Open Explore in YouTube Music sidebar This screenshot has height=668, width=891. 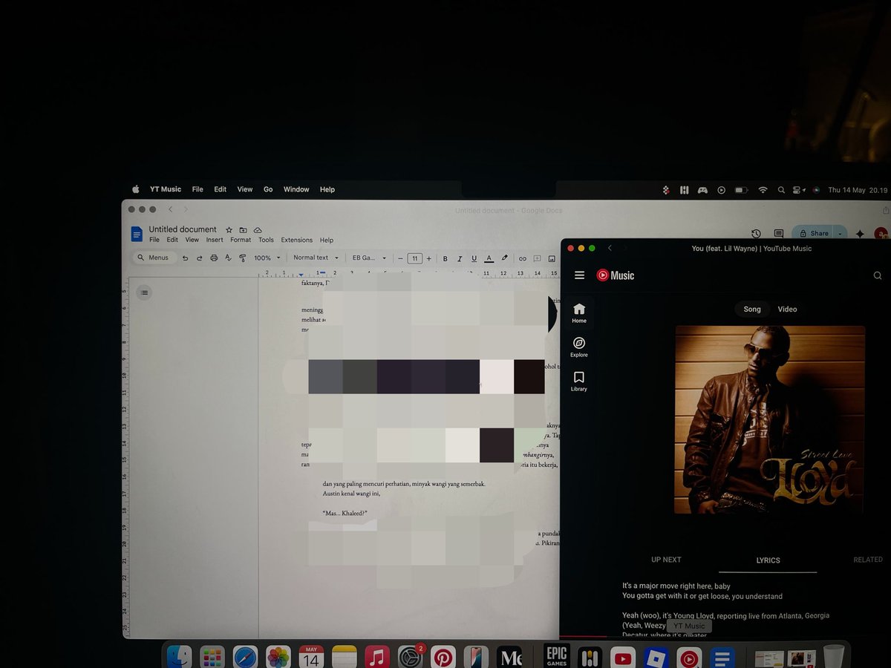tap(579, 347)
